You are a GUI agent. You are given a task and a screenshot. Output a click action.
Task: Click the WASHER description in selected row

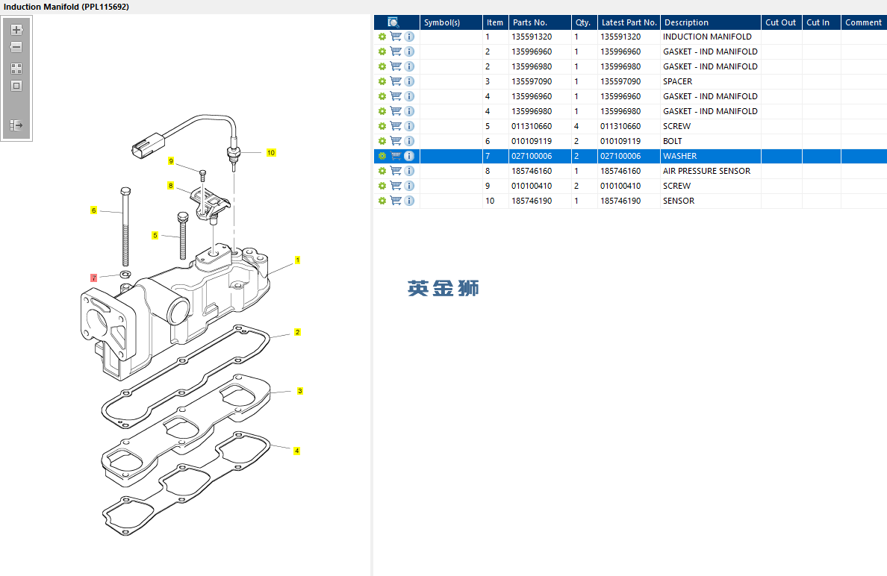coord(680,156)
